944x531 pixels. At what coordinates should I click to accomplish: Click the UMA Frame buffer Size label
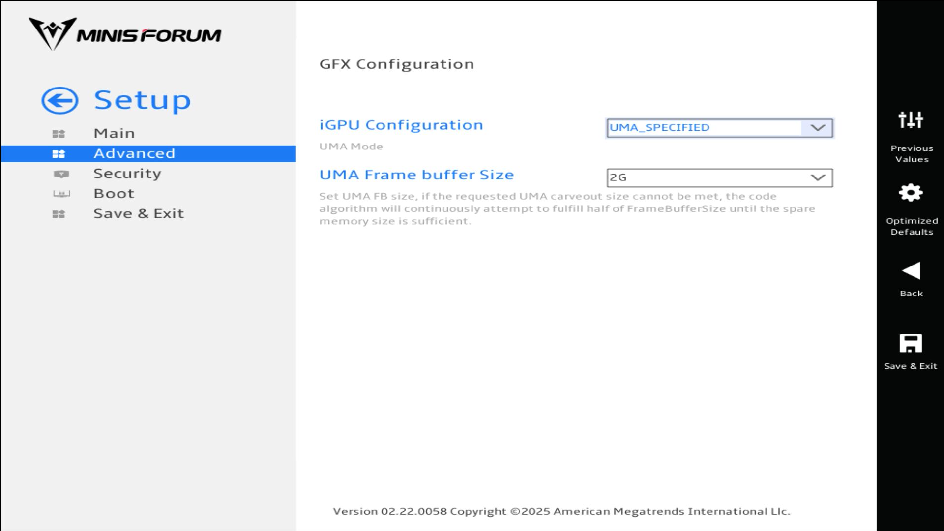[x=416, y=175]
